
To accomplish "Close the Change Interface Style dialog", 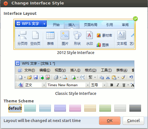I will click(x=6, y=4).
